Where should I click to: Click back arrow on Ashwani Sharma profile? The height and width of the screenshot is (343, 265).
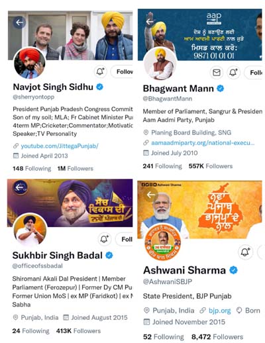151,195
